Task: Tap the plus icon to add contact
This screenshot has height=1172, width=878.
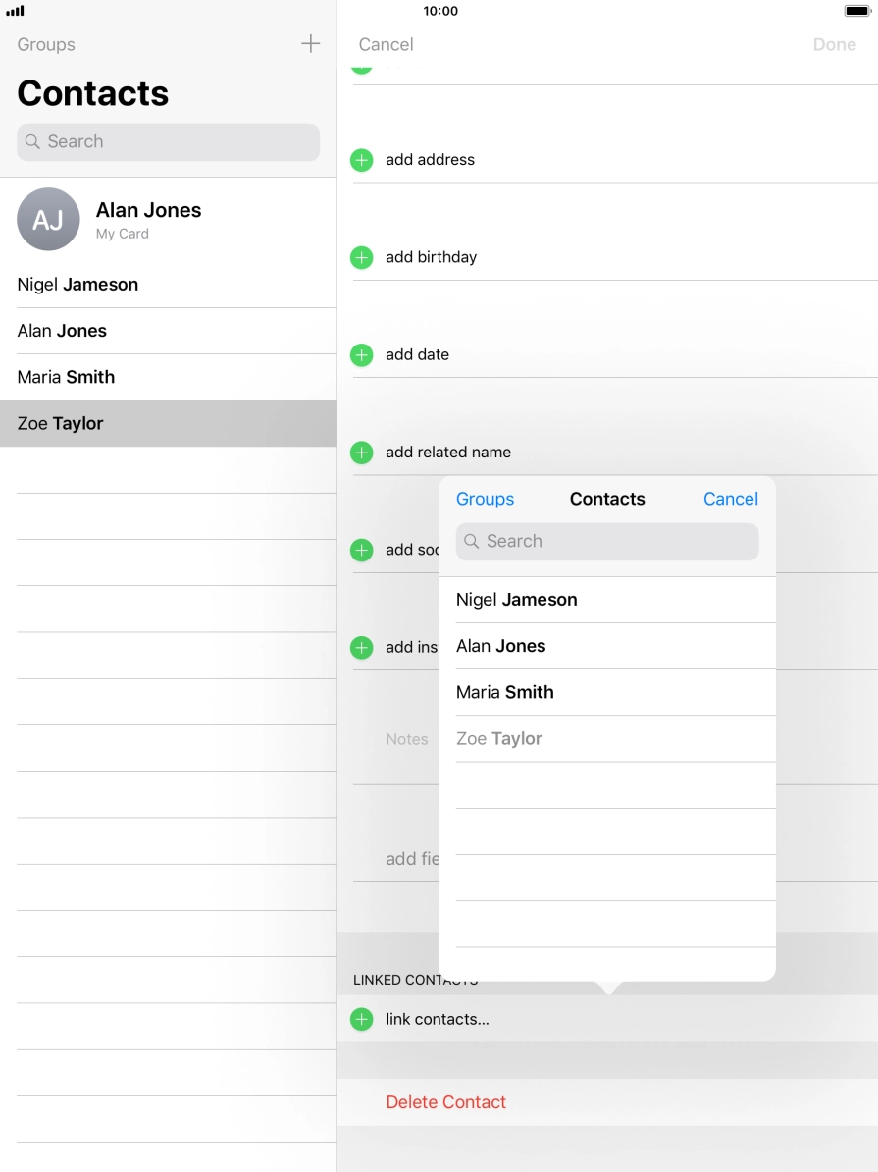Action: click(x=310, y=44)
